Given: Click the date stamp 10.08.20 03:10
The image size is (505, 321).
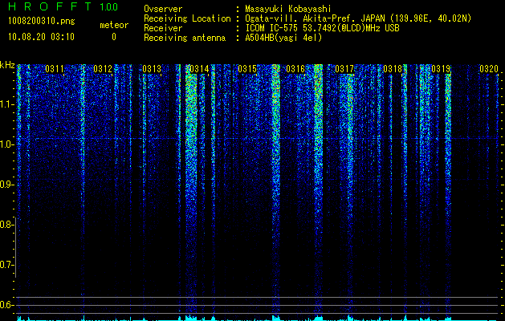Looking at the screenshot, I should pos(41,37).
